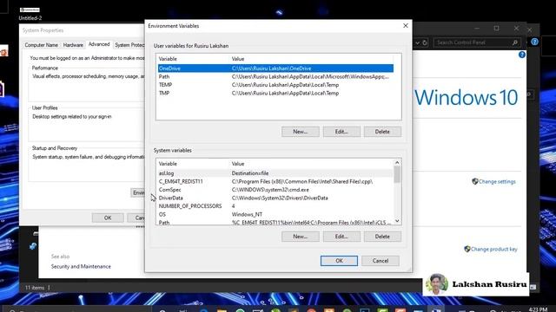Select the system Path variable row
Viewport: 556px width, 312px height.
(275, 222)
